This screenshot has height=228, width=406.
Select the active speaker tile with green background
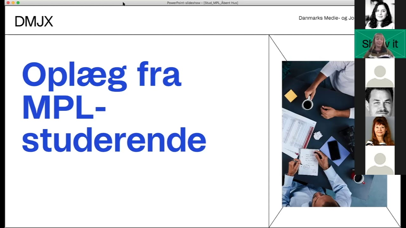pos(380,44)
